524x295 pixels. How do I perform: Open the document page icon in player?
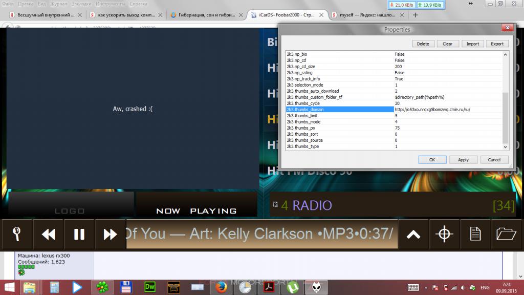(x=475, y=234)
